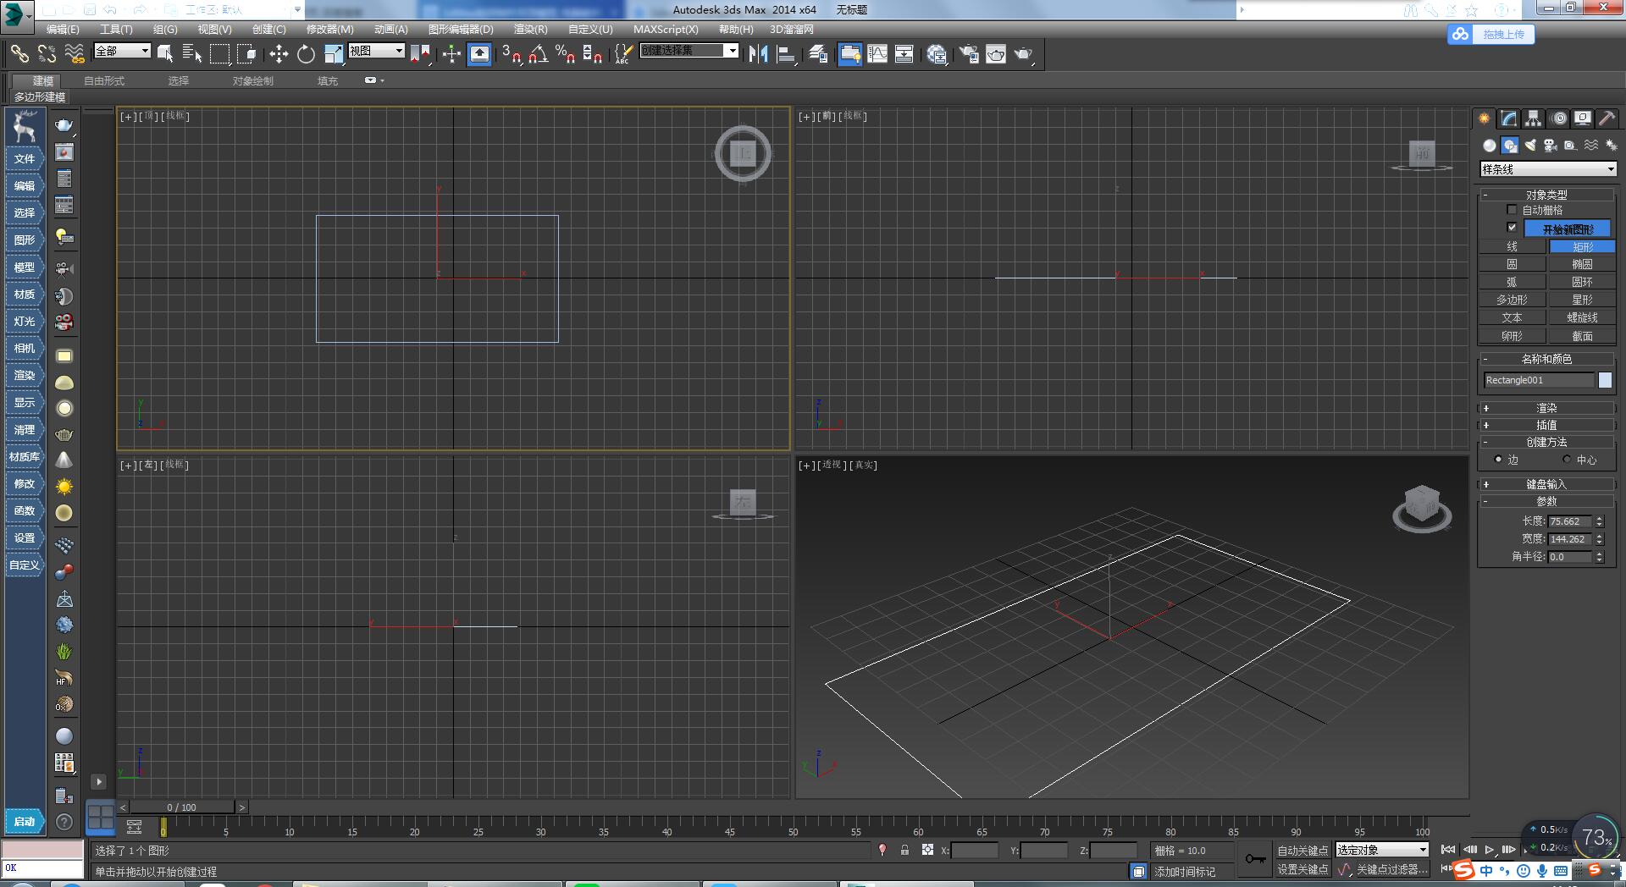Click the 线 spline button

point(1512,246)
